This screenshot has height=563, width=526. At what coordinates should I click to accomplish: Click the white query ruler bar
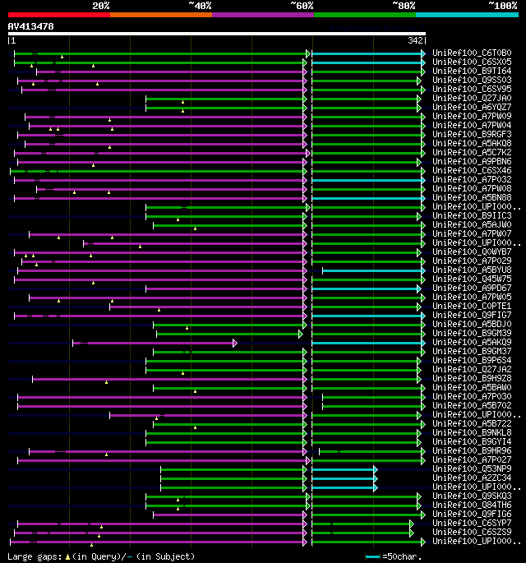pos(217,34)
